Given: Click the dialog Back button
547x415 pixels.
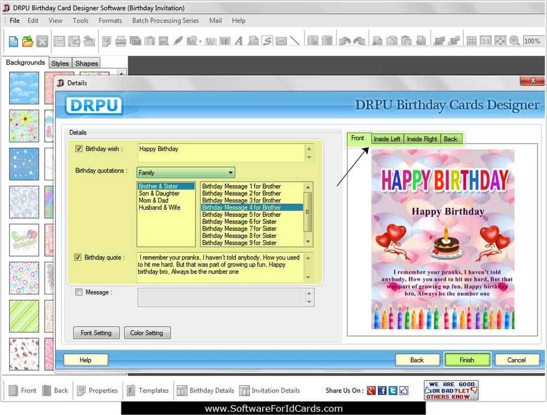Looking at the screenshot, I should pos(417,360).
